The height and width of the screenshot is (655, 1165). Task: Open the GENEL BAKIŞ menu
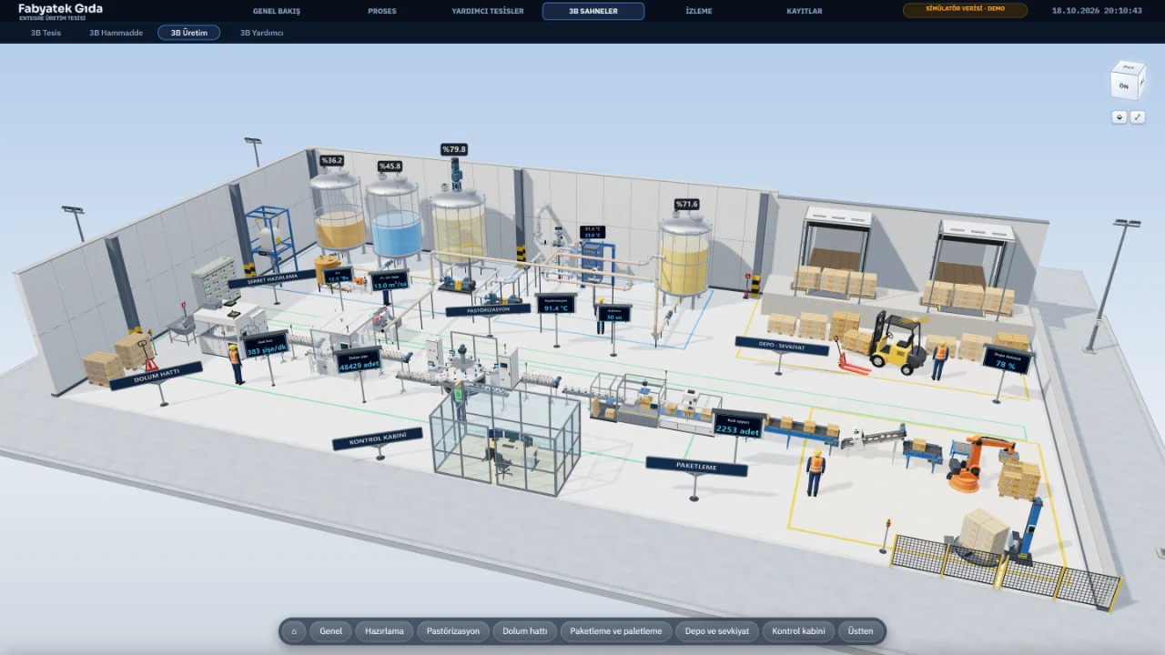coord(277,11)
